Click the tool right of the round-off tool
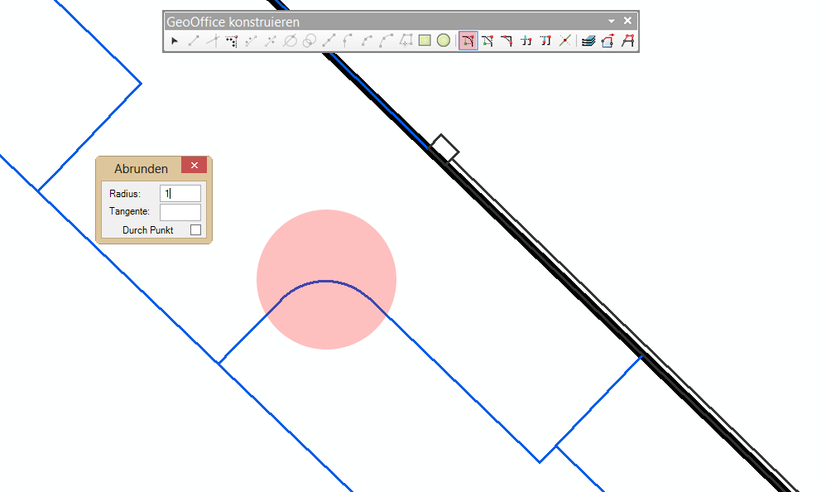This screenshot has height=492, width=826. point(487,41)
